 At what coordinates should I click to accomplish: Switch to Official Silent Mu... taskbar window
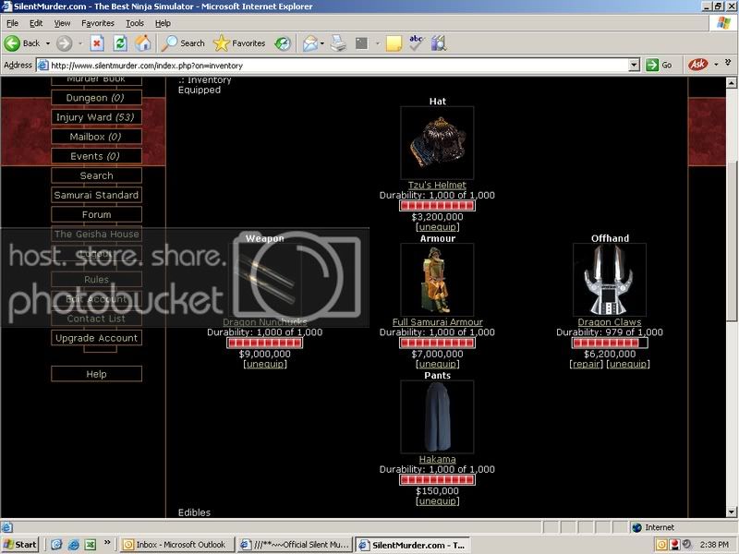pos(295,545)
